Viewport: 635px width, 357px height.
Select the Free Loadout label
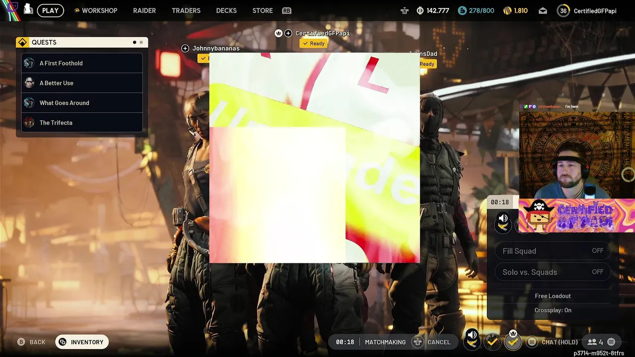553,296
